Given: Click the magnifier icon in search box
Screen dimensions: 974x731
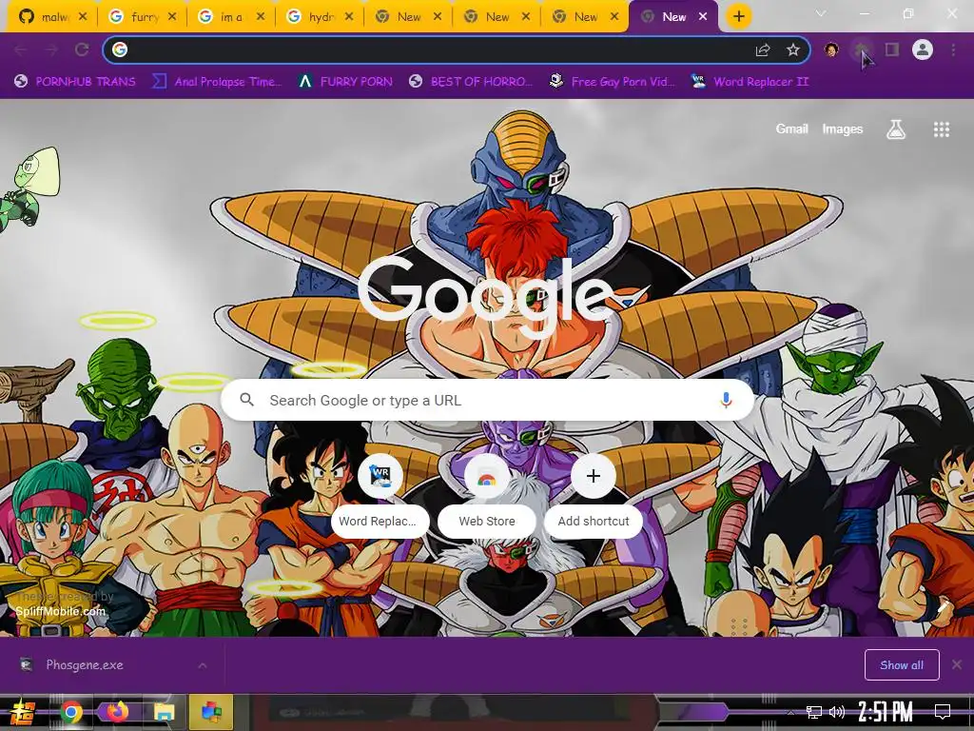Looking at the screenshot, I should tap(246, 400).
